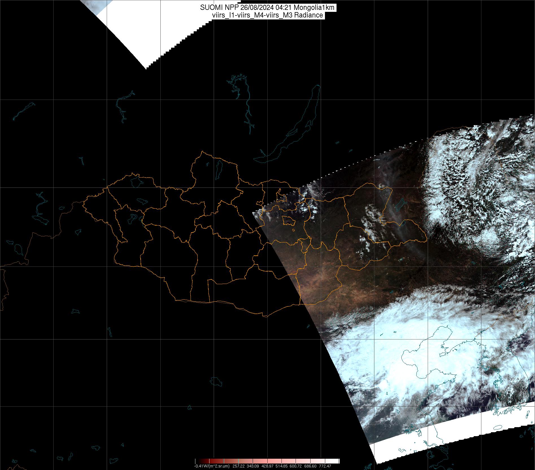This screenshot has height=470, width=535.
Task: Click the large cloud mass over the gulf
Action: [409, 352]
